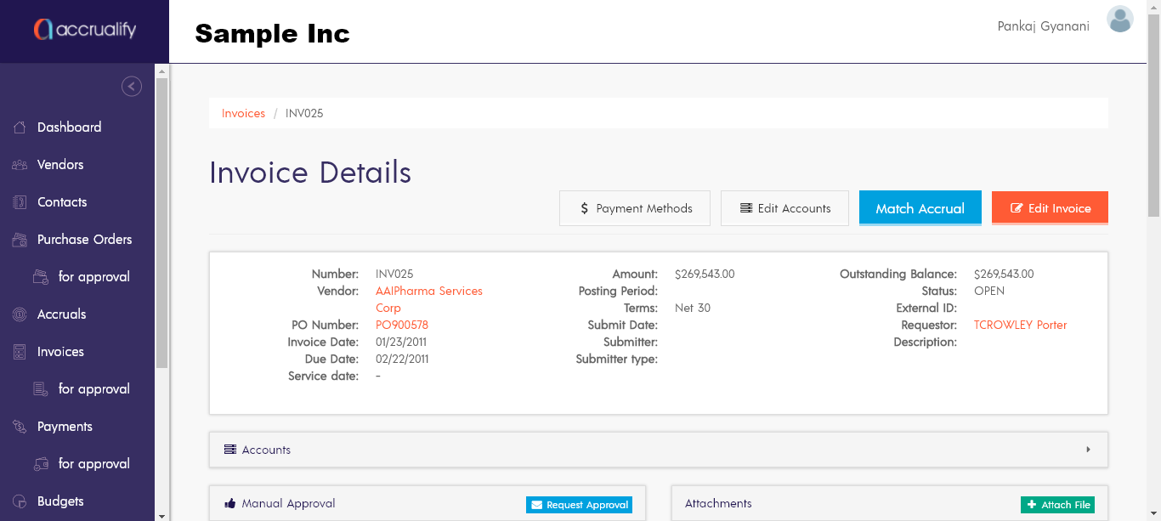Open the user profile avatar
Screen dimensions: 1161x521
[x=1119, y=20]
